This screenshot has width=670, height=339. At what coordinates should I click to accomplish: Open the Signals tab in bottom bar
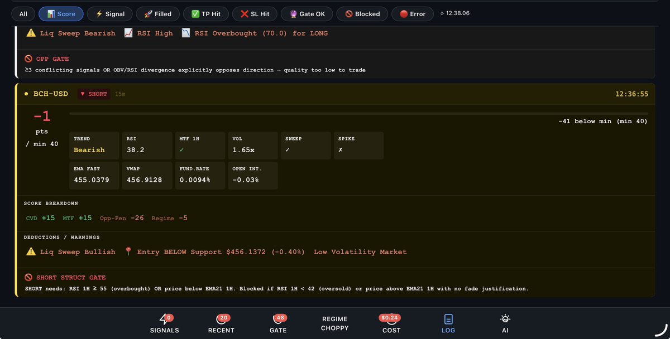pyautogui.click(x=165, y=323)
